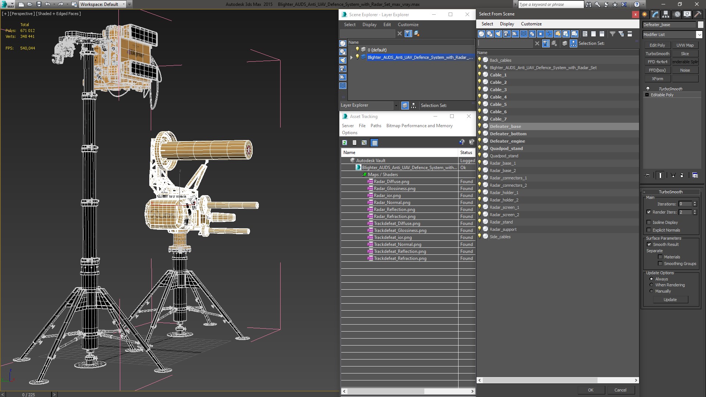Screen dimensions: 706x397
Task: Toggle Display Helpers filter in Select From Scene
Action: [x=515, y=34]
